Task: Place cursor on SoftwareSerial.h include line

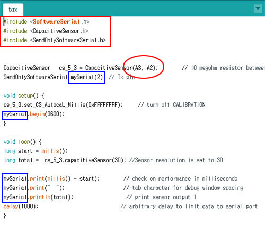Action: click(46, 22)
